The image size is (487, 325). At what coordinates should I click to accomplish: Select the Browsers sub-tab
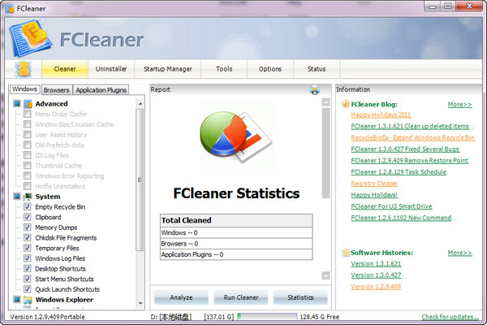coord(57,90)
